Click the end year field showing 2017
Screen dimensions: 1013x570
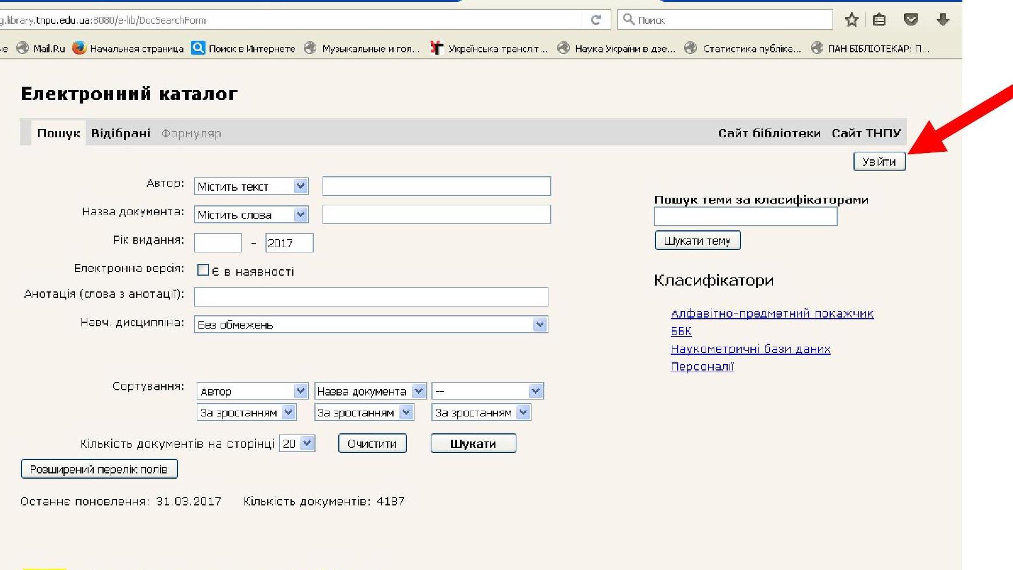289,243
